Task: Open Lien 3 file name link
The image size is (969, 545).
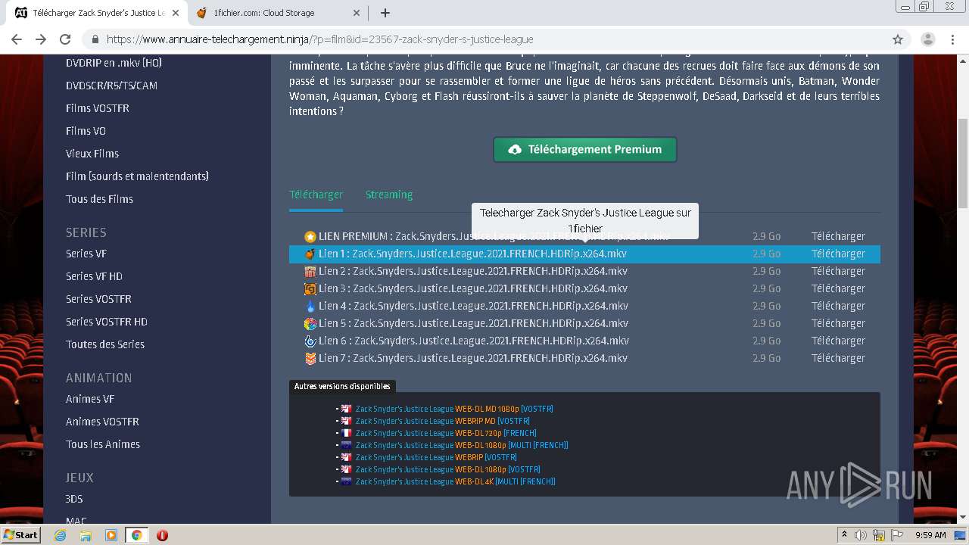Action: click(x=473, y=288)
